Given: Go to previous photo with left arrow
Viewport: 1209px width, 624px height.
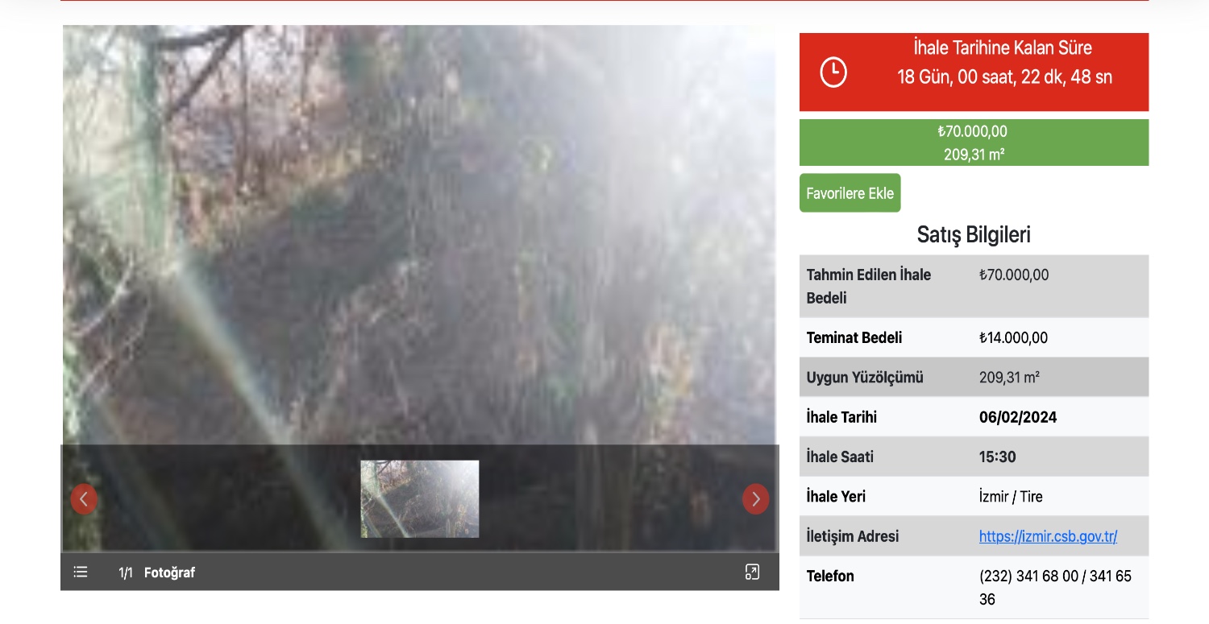Looking at the screenshot, I should click(x=84, y=499).
